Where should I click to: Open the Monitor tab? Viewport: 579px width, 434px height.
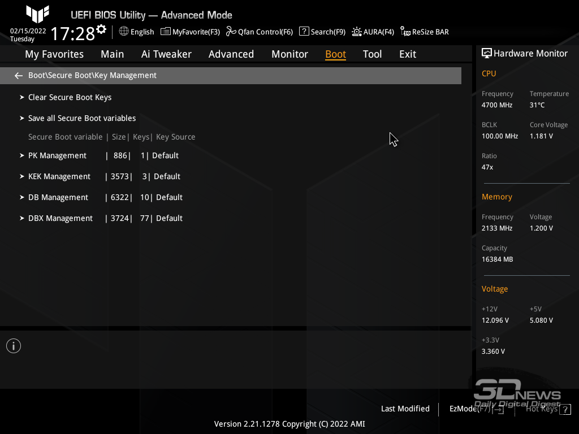click(289, 54)
